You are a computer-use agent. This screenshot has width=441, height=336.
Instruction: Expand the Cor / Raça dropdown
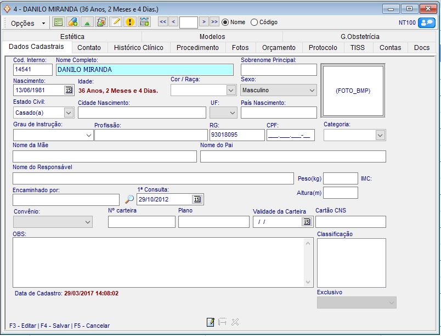pyautogui.click(x=231, y=90)
